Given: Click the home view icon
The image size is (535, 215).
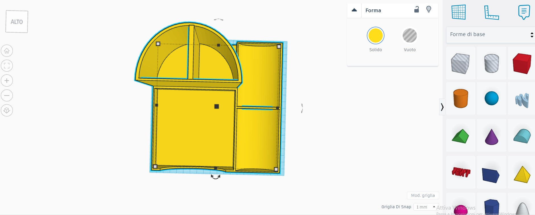Looking at the screenshot, I should click(x=7, y=51).
